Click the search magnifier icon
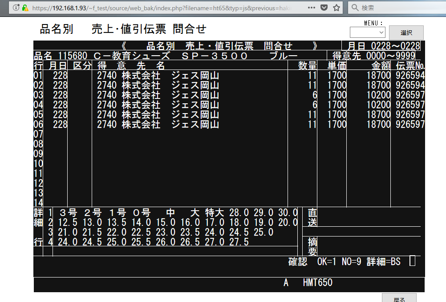 pyautogui.click(x=354, y=8)
